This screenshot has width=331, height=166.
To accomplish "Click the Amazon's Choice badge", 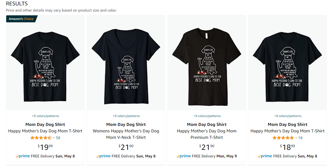I will [21, 19].
